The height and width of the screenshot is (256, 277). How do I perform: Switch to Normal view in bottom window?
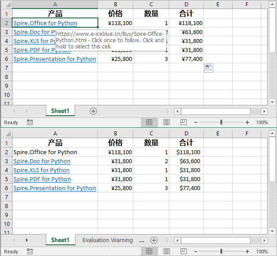[x=149, y=252]
